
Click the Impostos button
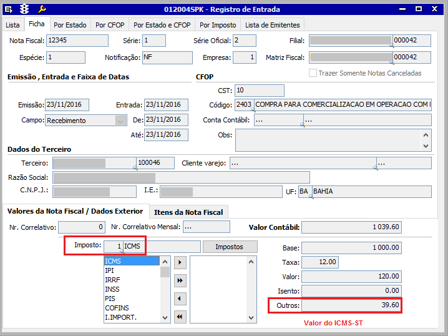(x=230, y=247)
